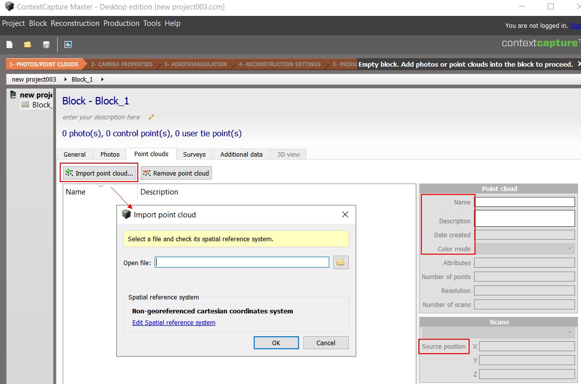Focus the Open file path input field
Screen dimensions: 581x384
point(242,263)
